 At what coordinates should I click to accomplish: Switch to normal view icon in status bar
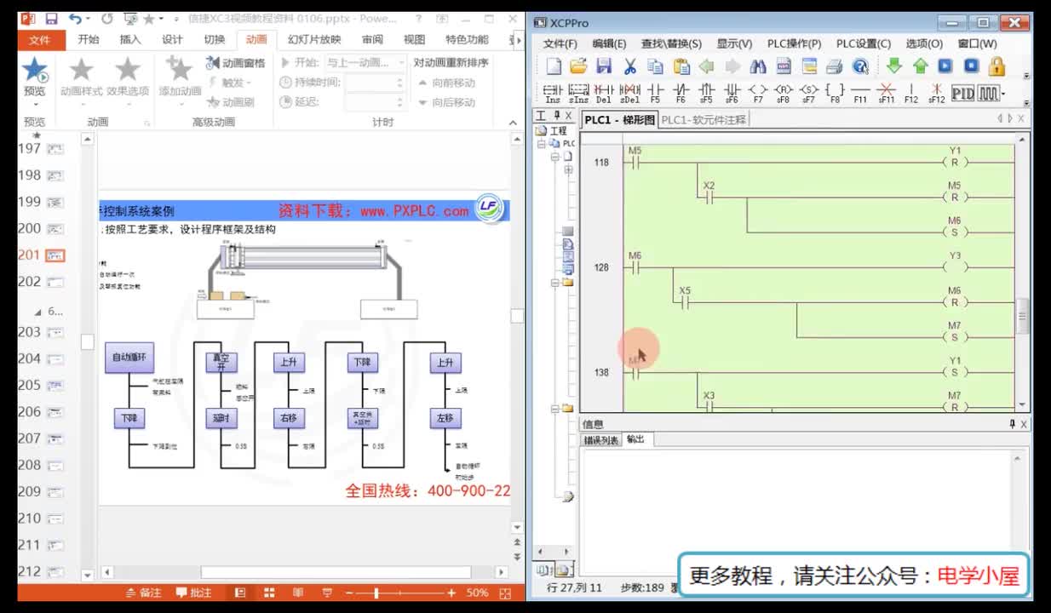point(240,593)
